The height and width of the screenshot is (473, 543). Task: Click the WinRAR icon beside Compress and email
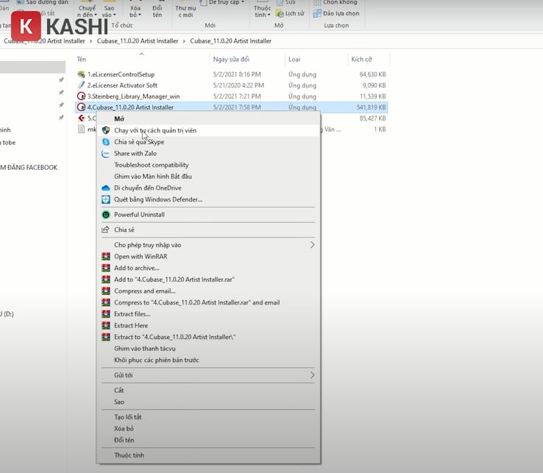click(x=106, y=291)
